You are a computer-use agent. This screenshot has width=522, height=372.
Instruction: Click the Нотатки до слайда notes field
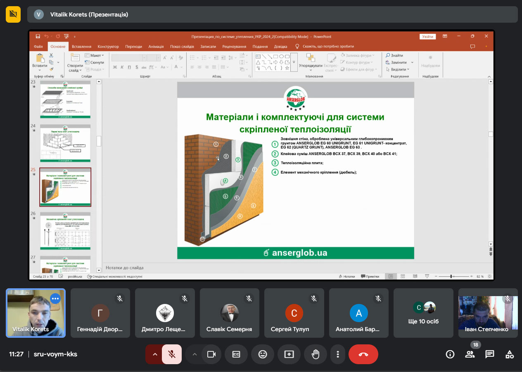295,268
